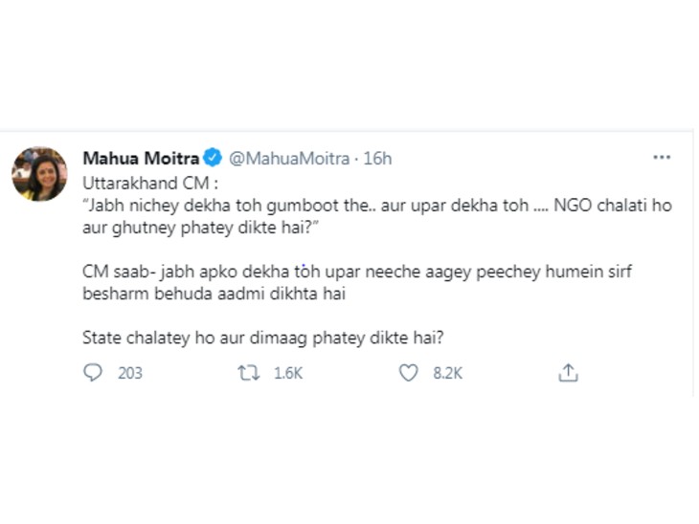
Task: Open the three-dot more options menu
Action: tap(662, 158)
